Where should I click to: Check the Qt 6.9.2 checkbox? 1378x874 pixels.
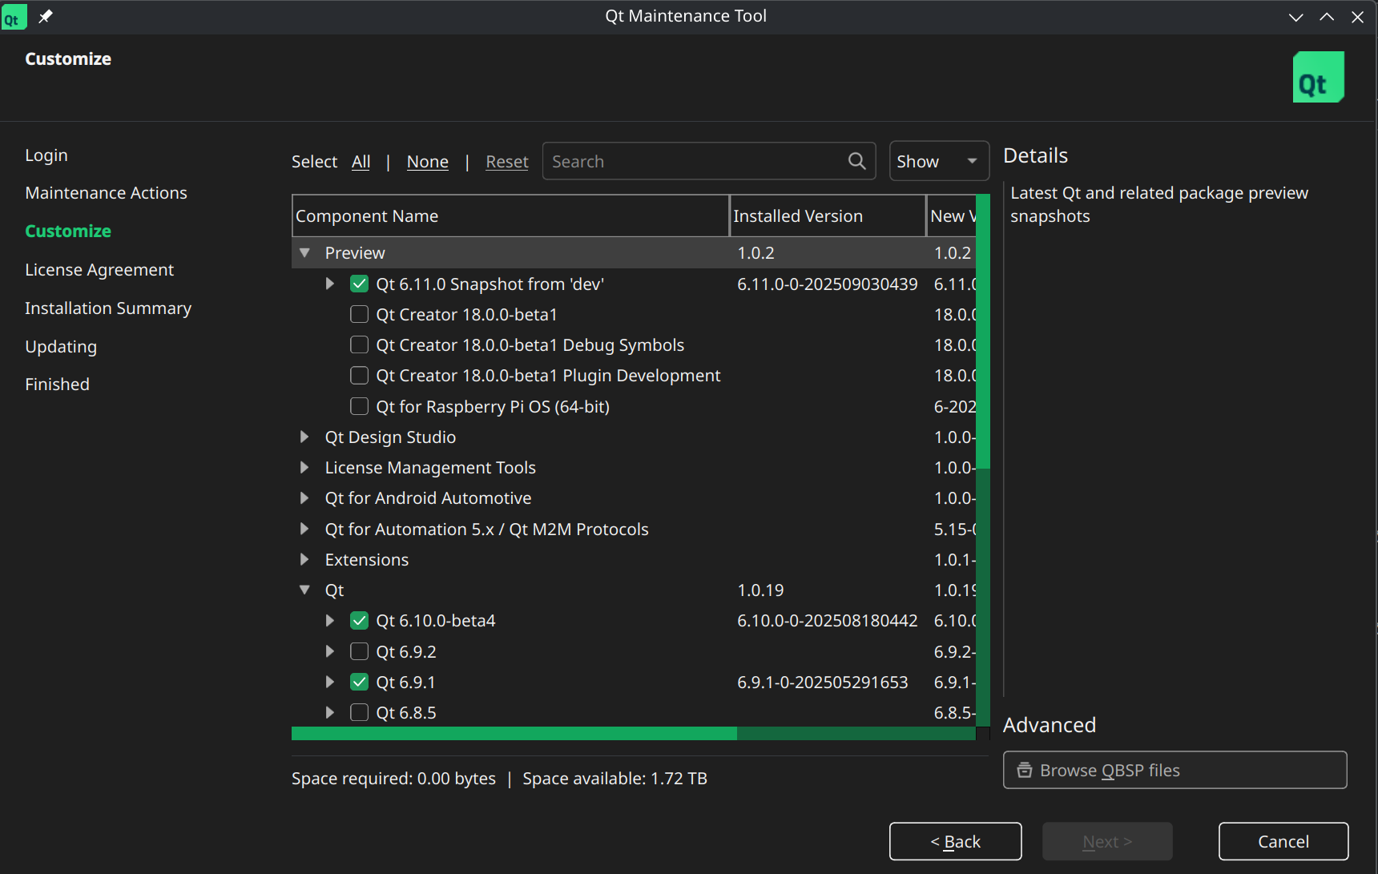(x=359, y=651)
